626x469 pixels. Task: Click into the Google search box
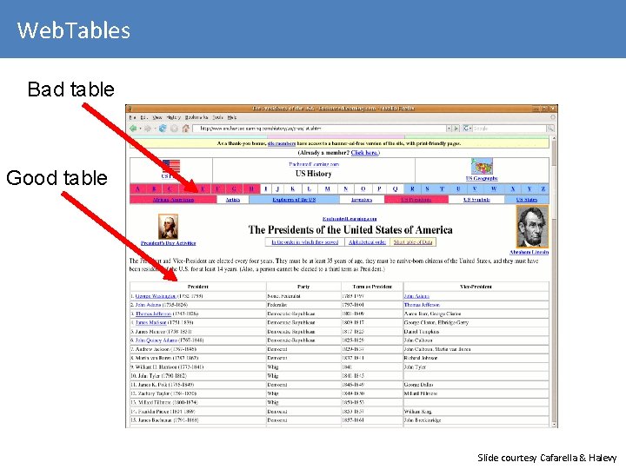click(509, 129)
